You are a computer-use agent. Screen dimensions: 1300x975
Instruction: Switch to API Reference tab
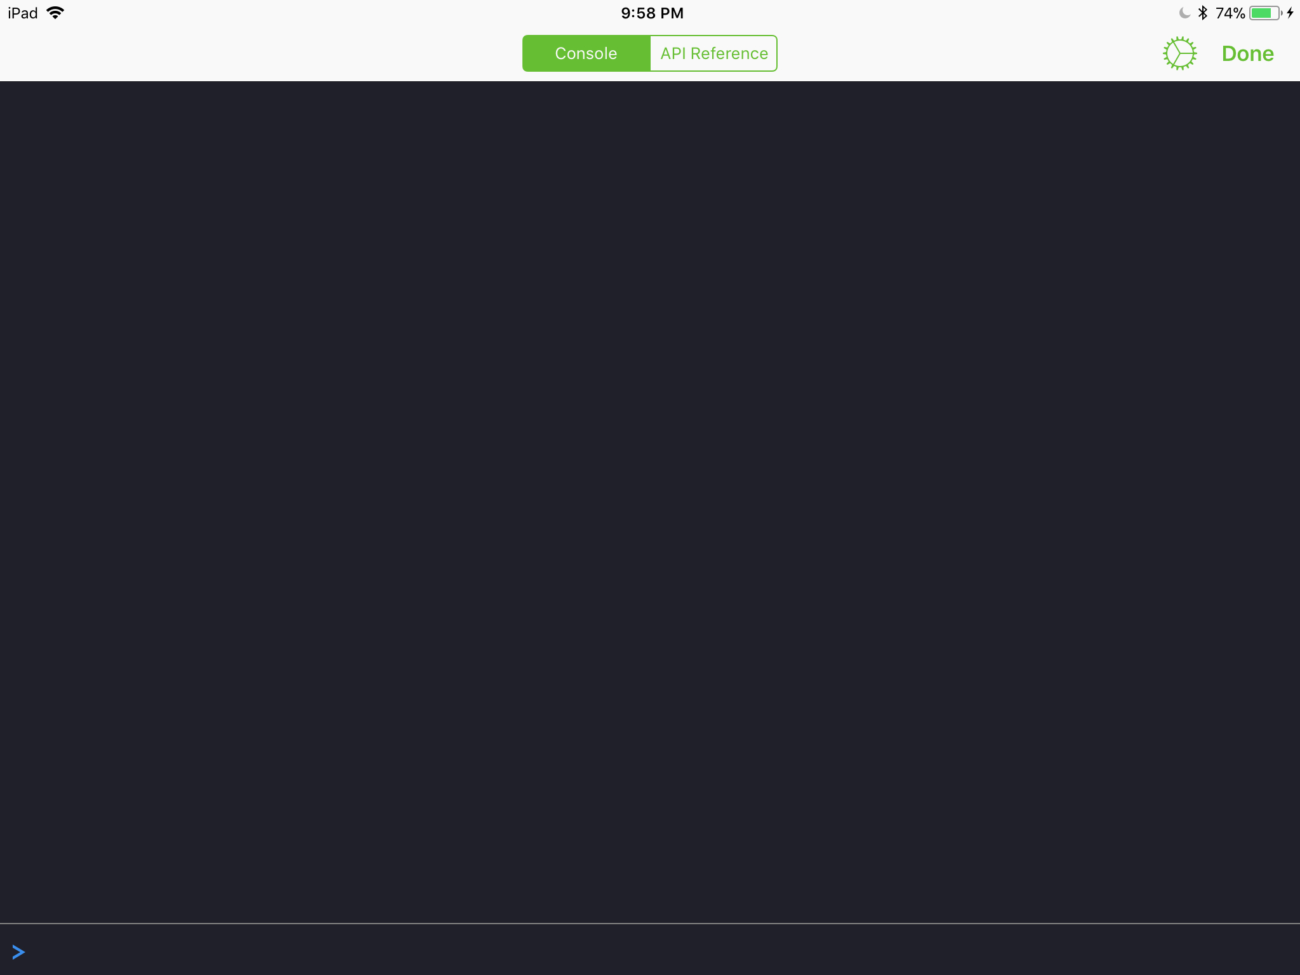[713, 53]
